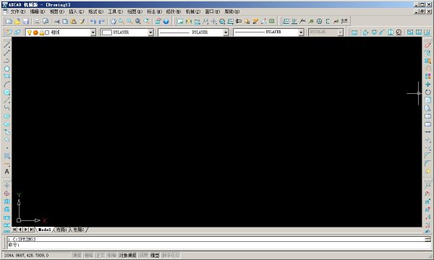Image resolution: width=434 pixels, height=260 pixels.
Task: Click the Save floppy disk icon
Action: point(26,21)
